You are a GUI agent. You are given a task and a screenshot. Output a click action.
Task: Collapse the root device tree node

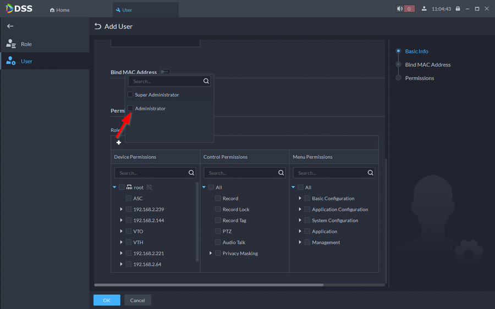point(114,187)
